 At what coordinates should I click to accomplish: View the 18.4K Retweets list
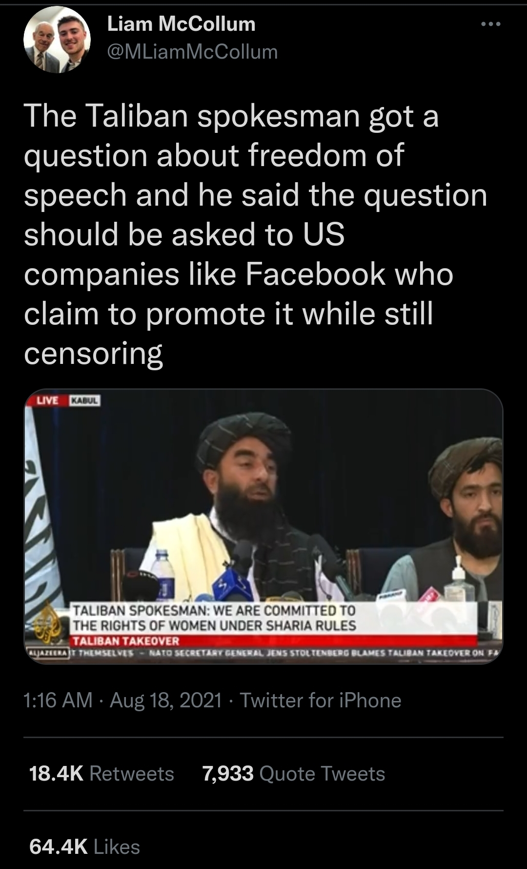click(x=101, y=774)
